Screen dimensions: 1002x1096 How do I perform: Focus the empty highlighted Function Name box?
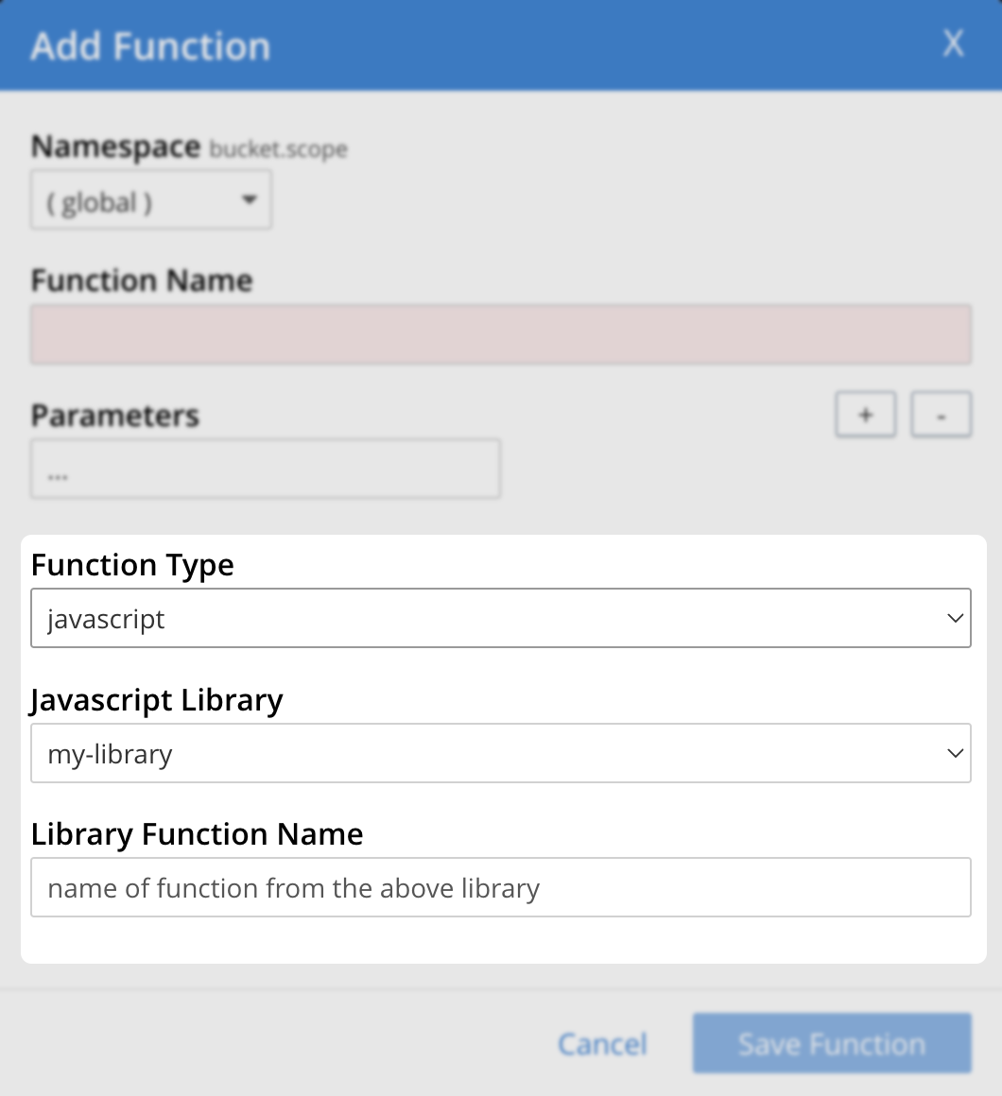tap(501, 334)
